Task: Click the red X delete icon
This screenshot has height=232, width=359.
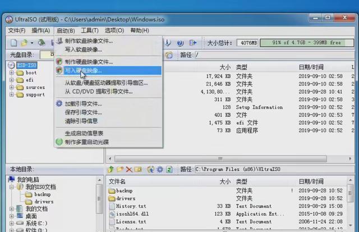Action: (x=129, y=170)
